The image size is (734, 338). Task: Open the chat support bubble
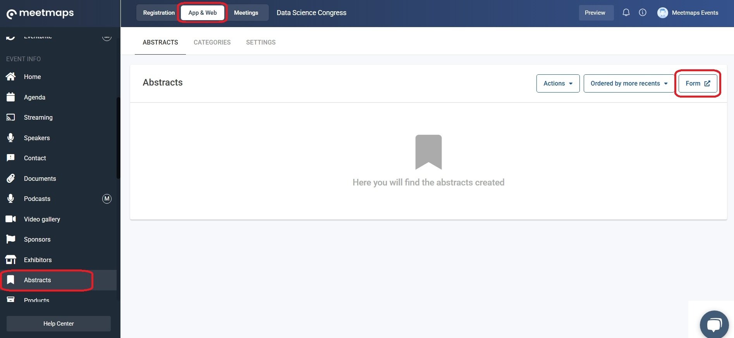click(x=714, y=324)
